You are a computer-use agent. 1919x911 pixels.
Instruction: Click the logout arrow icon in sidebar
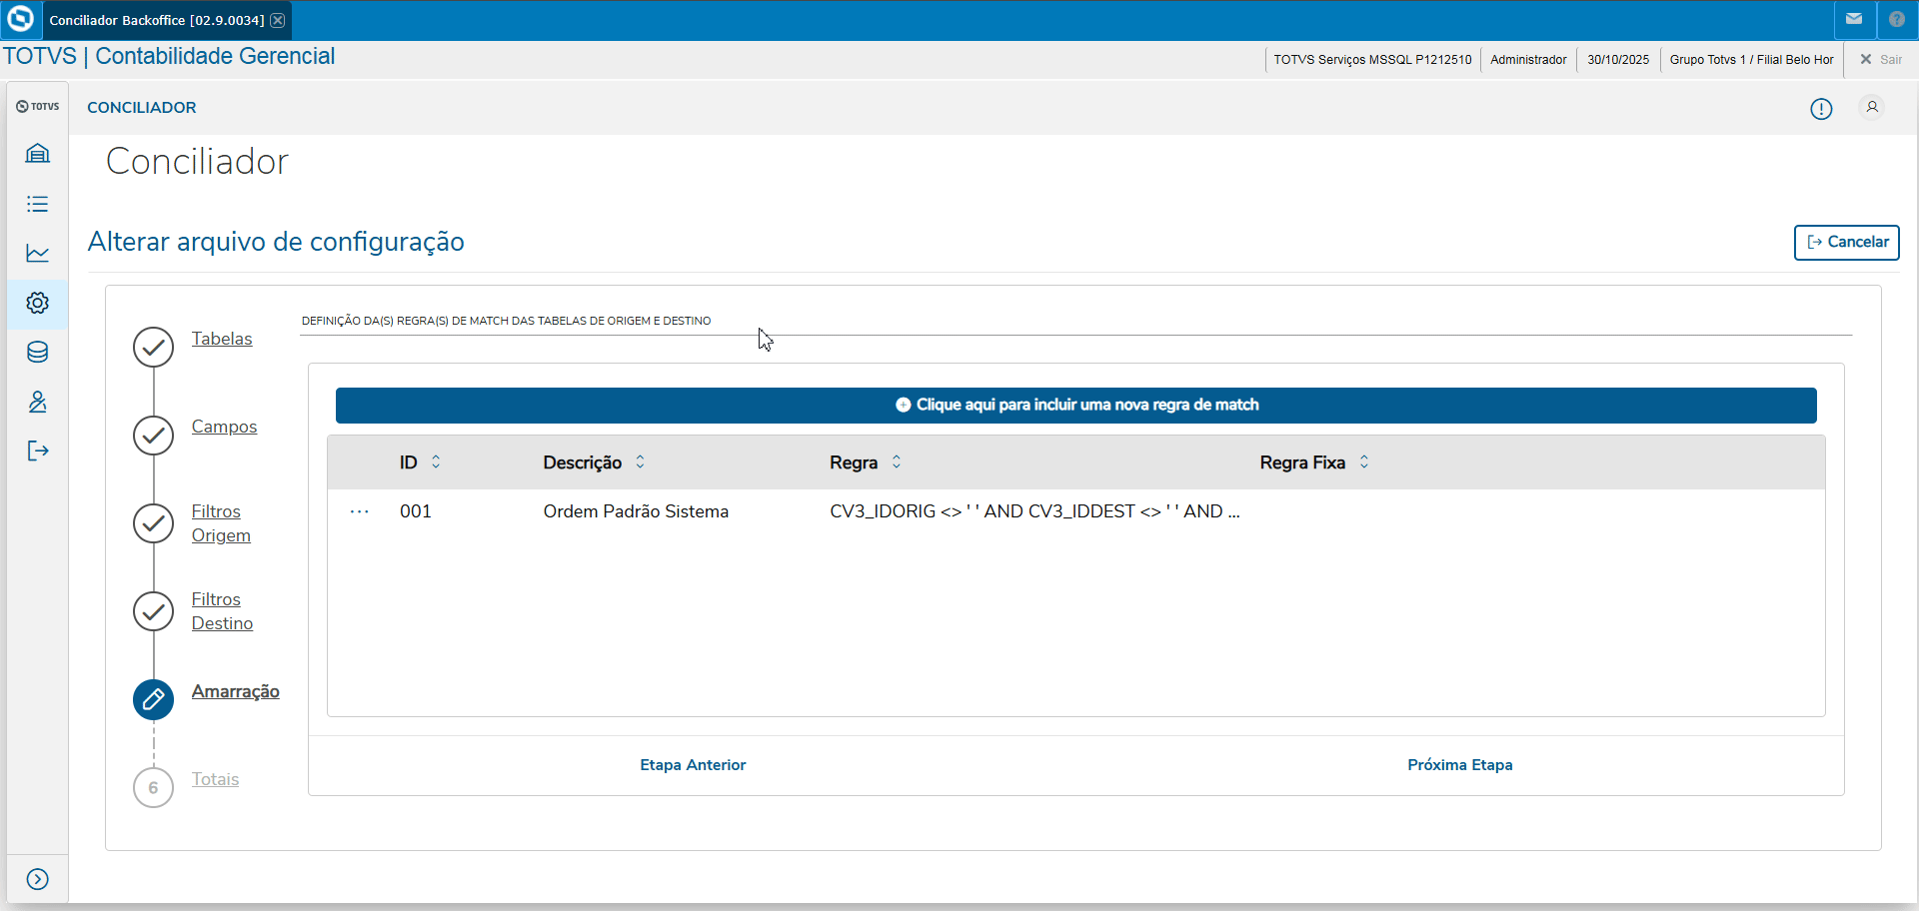pyautogui.click(x=38, y=451)
